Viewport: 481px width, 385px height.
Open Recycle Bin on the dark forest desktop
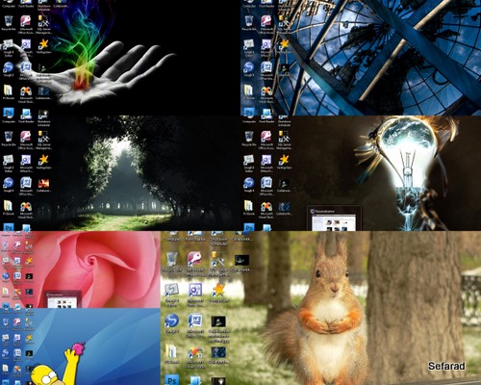[x=9, y=137]
